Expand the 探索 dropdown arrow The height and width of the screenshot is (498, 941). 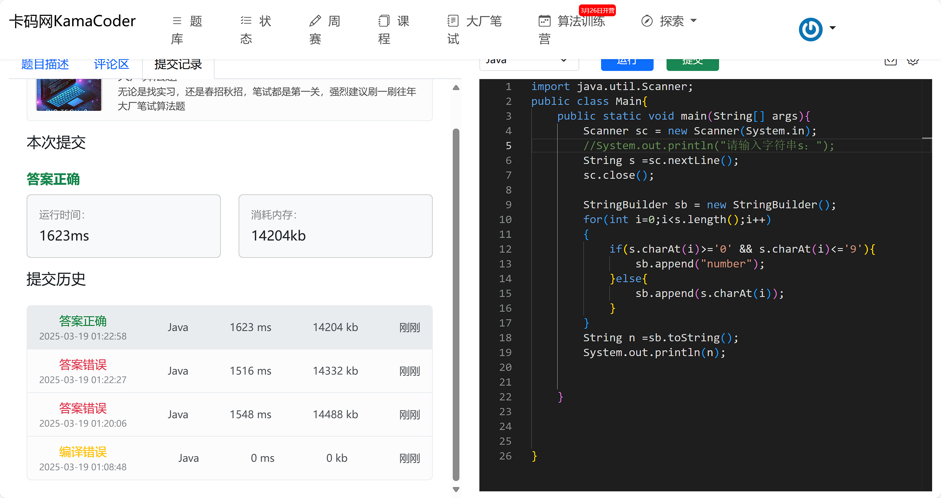pos(694,21)
